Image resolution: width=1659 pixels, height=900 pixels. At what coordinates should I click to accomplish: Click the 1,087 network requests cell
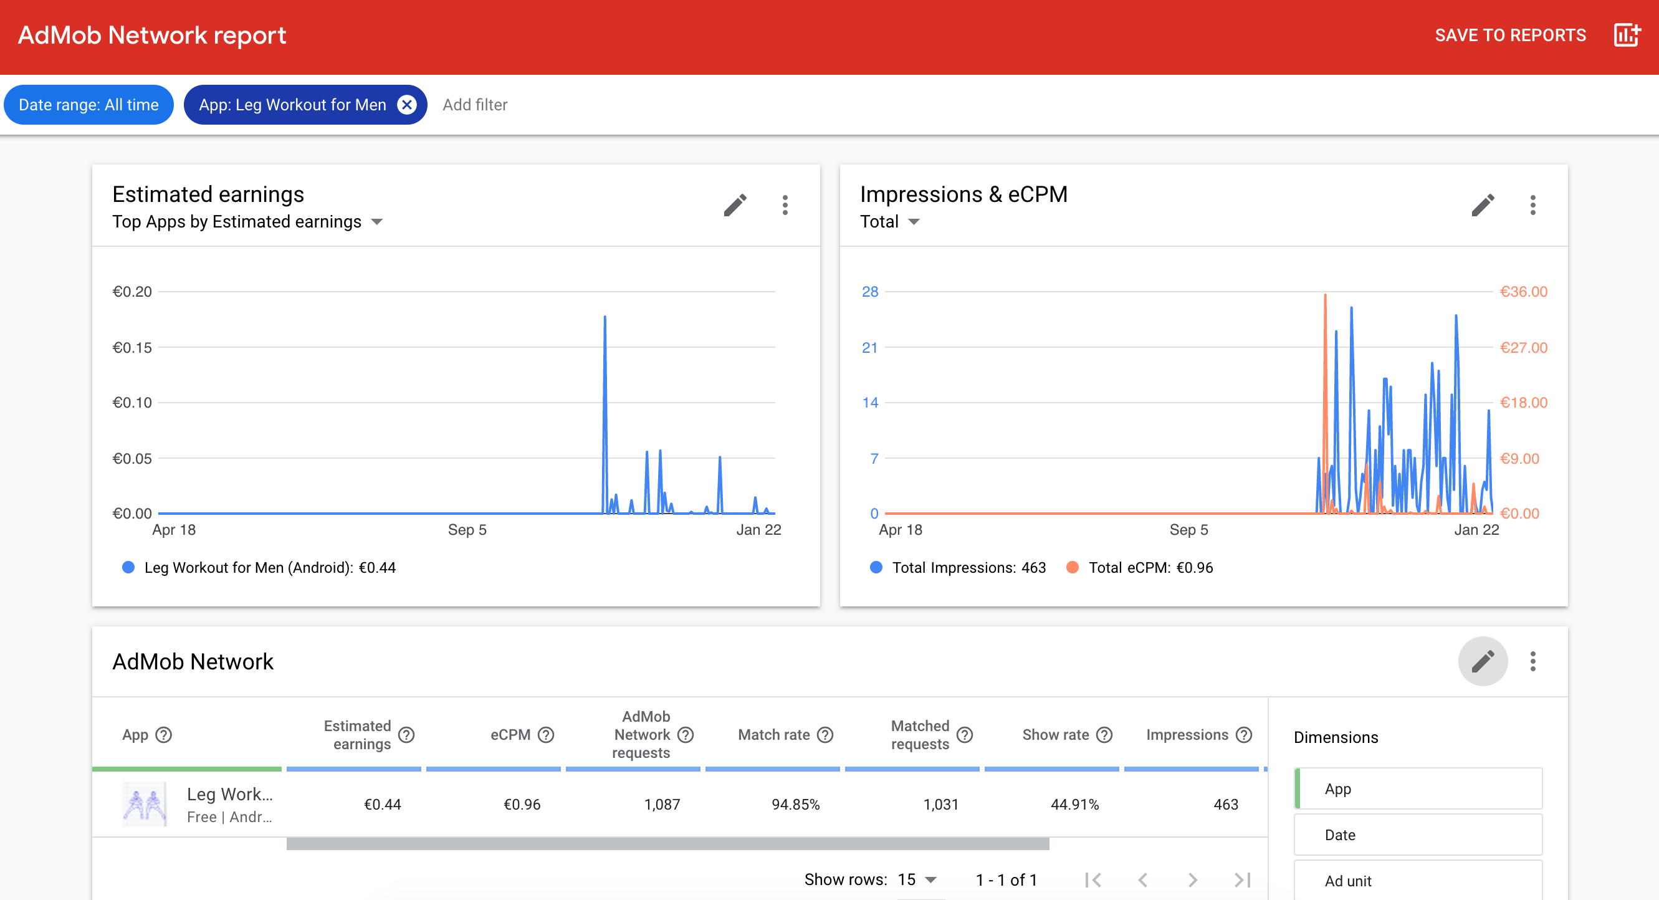[662, 804]
